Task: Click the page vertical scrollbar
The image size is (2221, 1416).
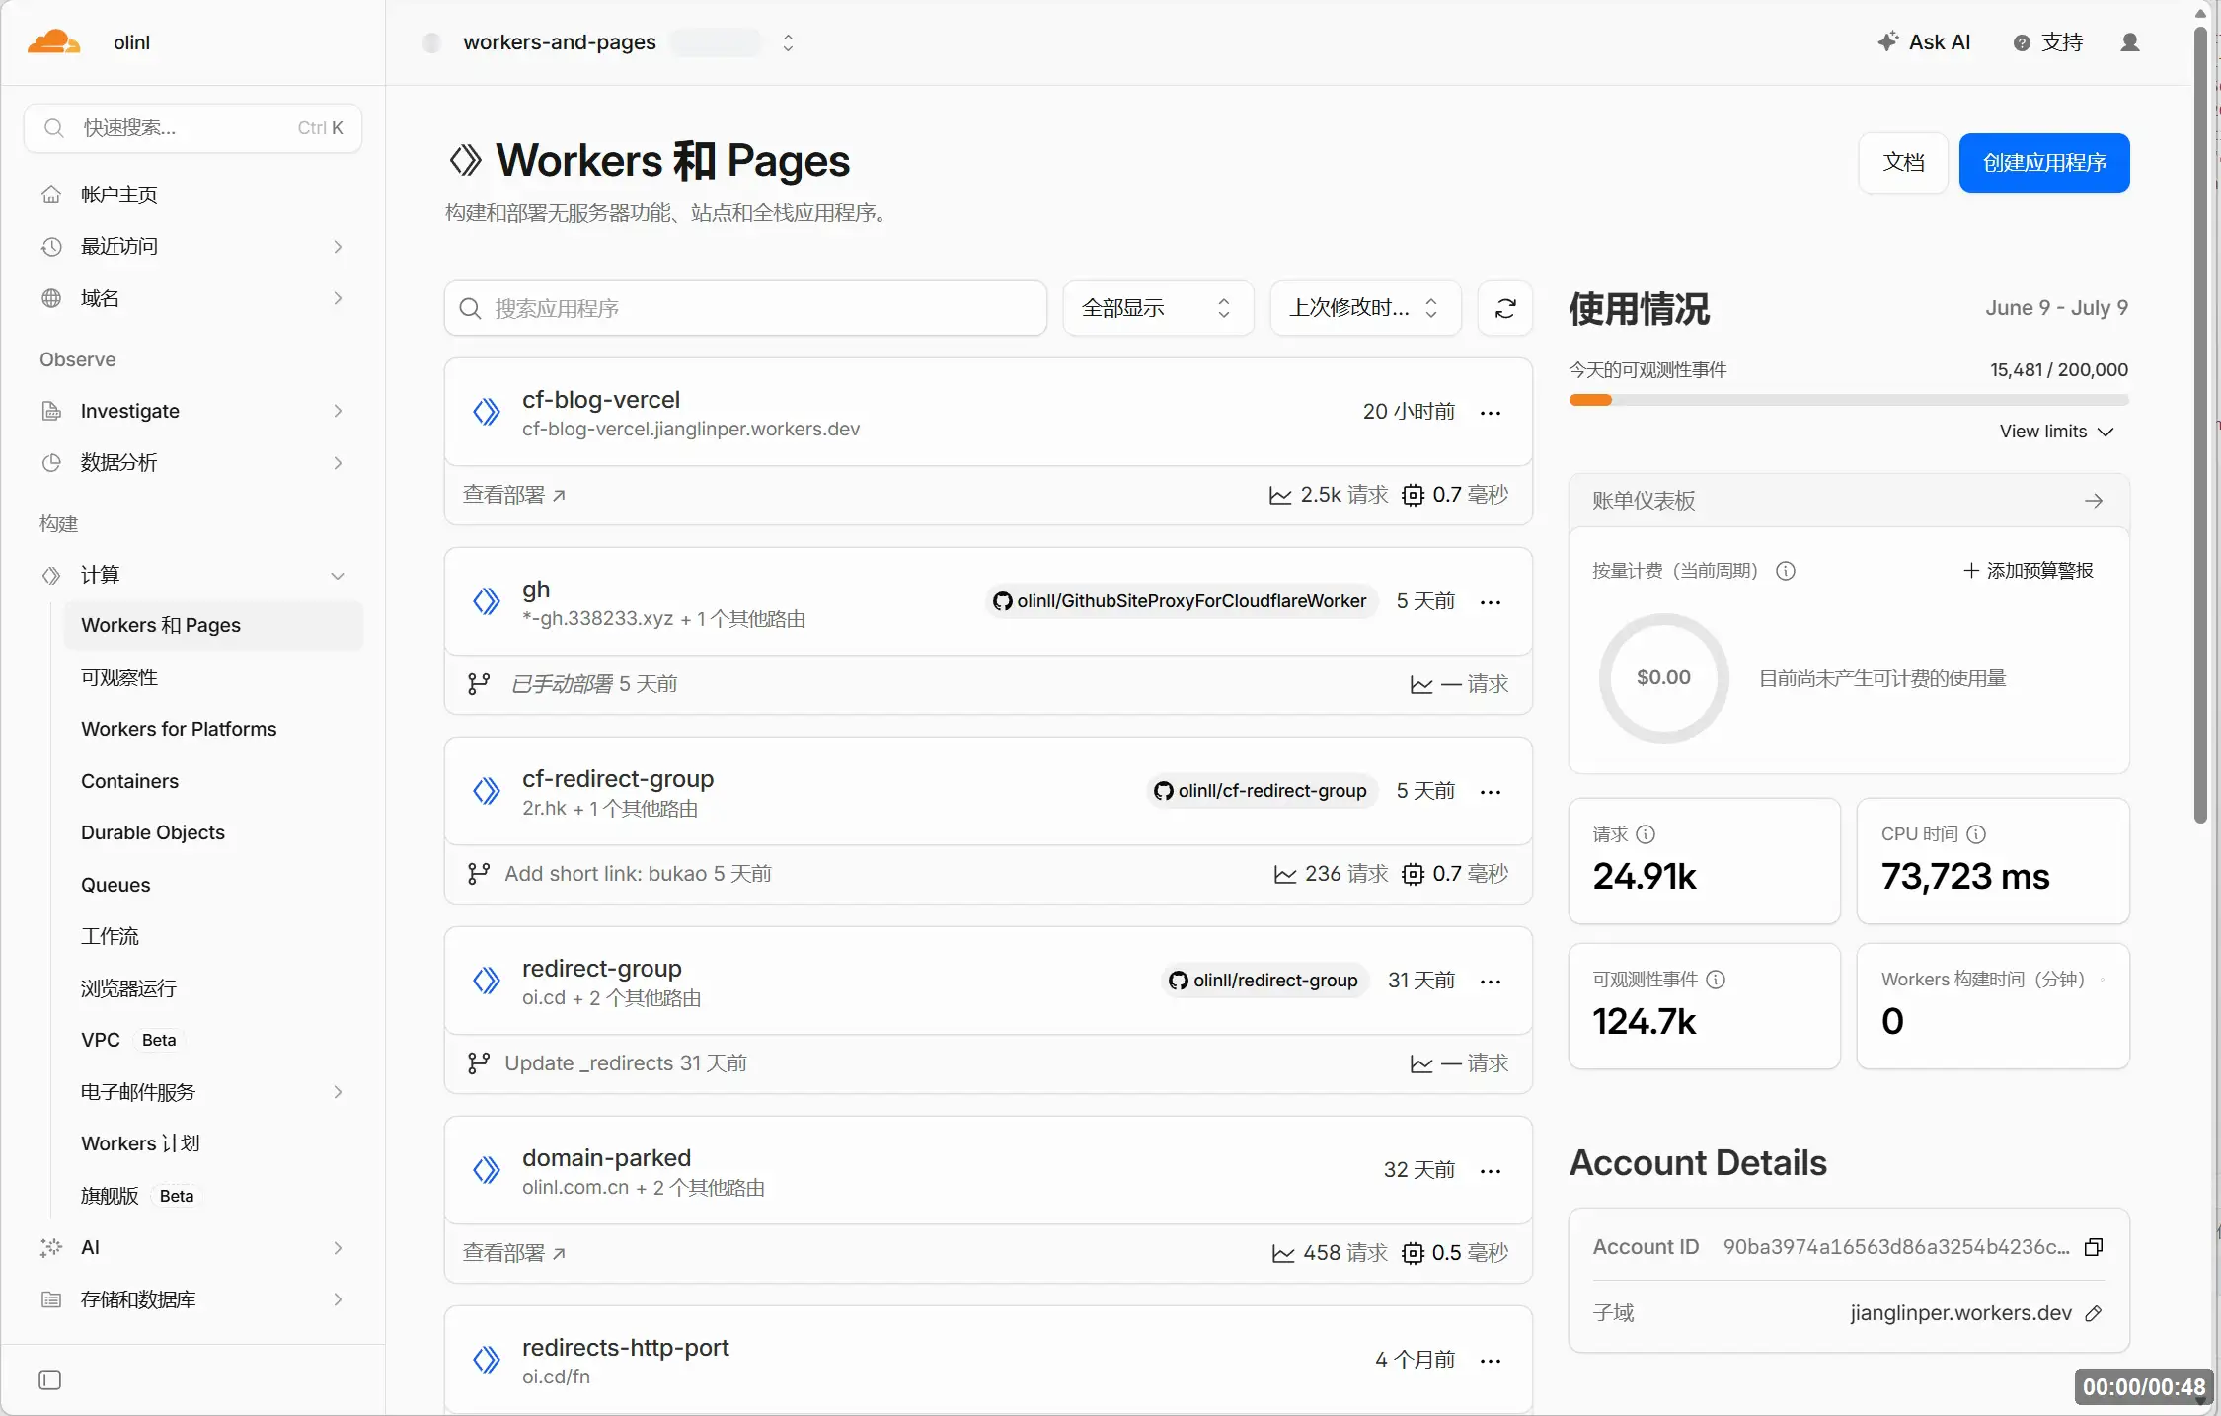Action: [x=2200, y=425]
